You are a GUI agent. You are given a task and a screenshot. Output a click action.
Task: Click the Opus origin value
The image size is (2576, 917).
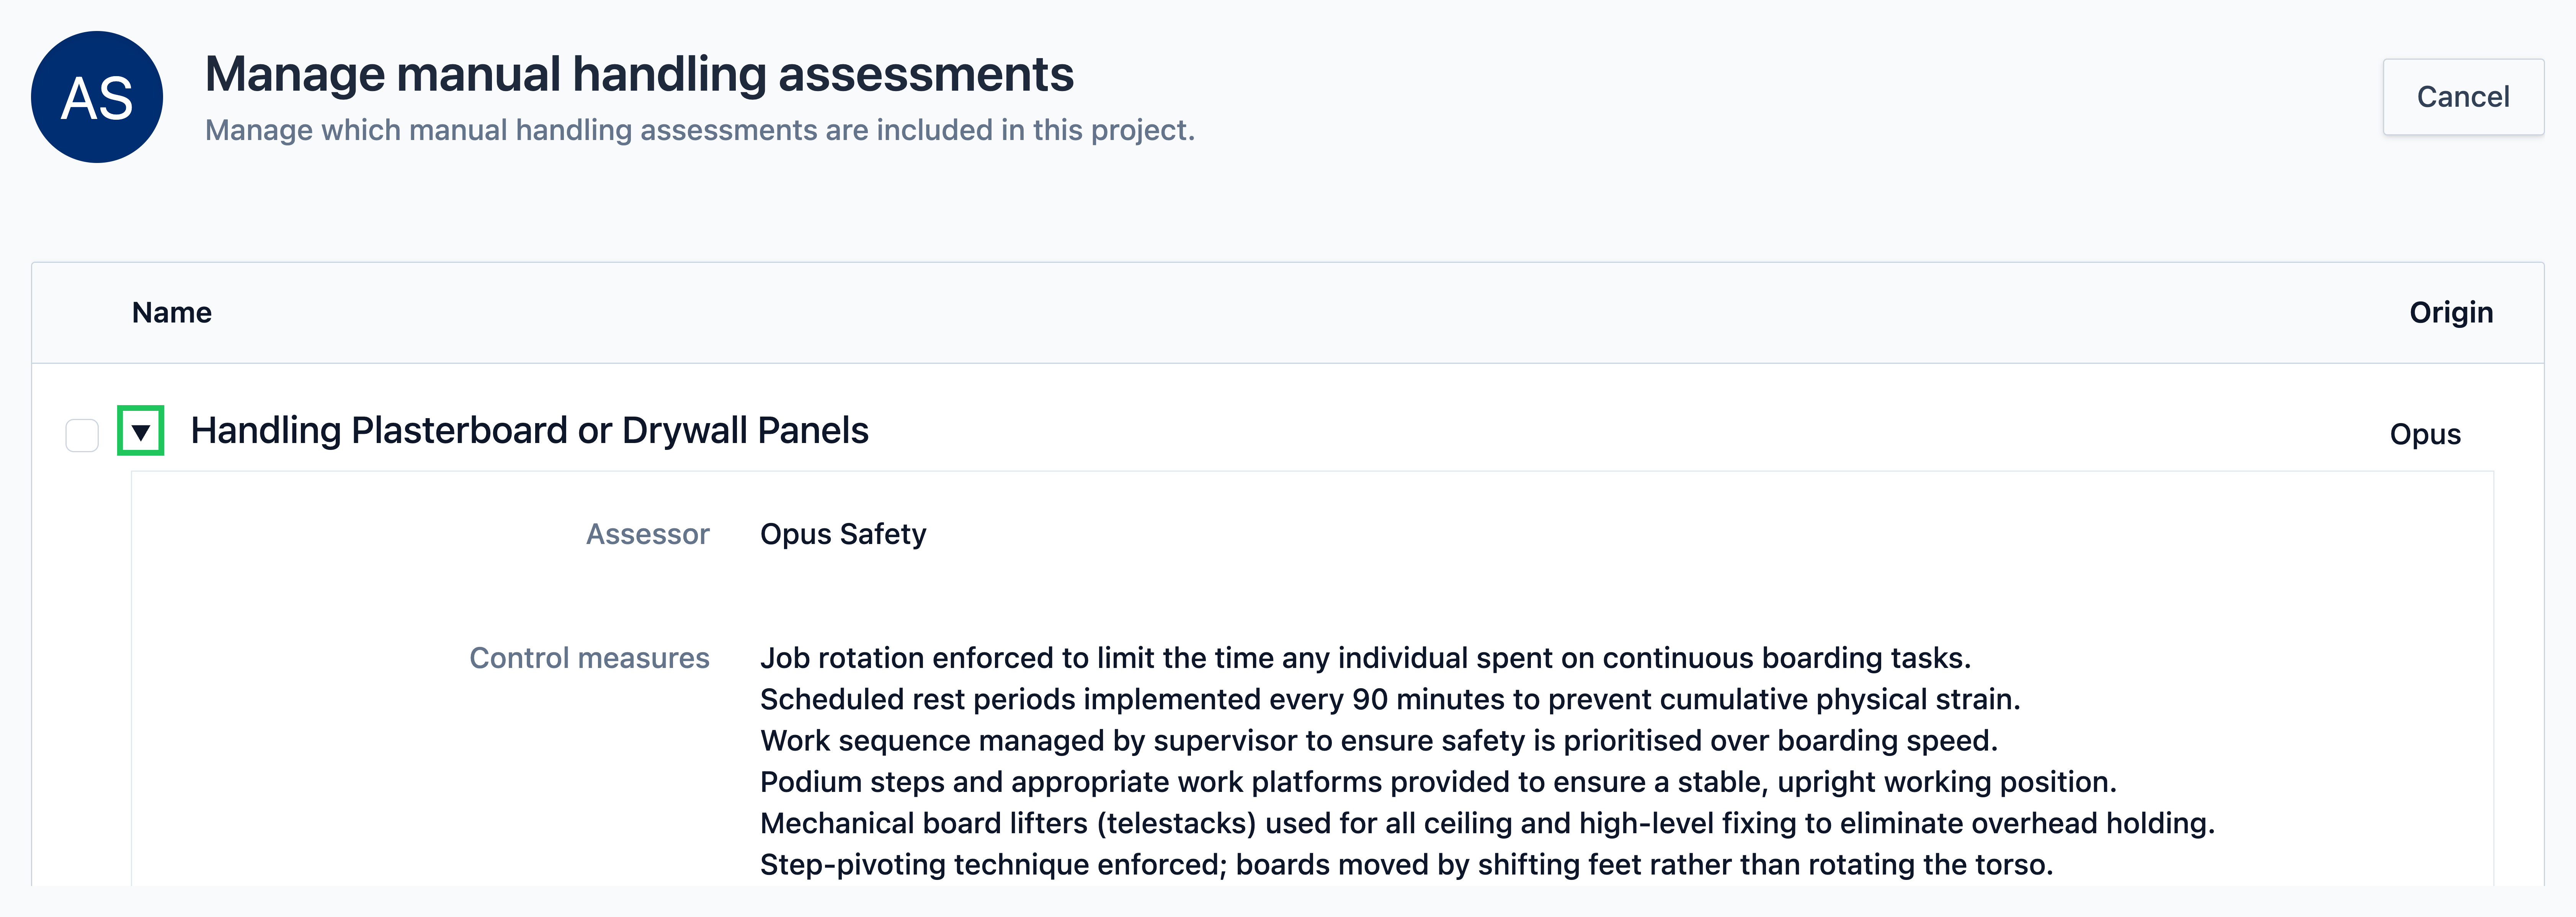pos(2425,435)
